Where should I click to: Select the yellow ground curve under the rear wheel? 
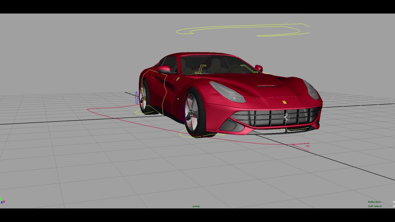click(x=145, y=112)
